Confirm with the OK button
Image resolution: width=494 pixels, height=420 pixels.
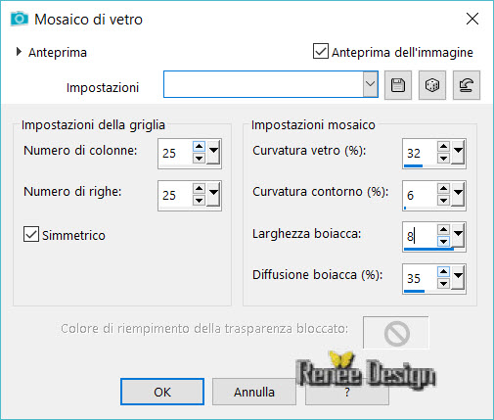[x=162, y=392]
